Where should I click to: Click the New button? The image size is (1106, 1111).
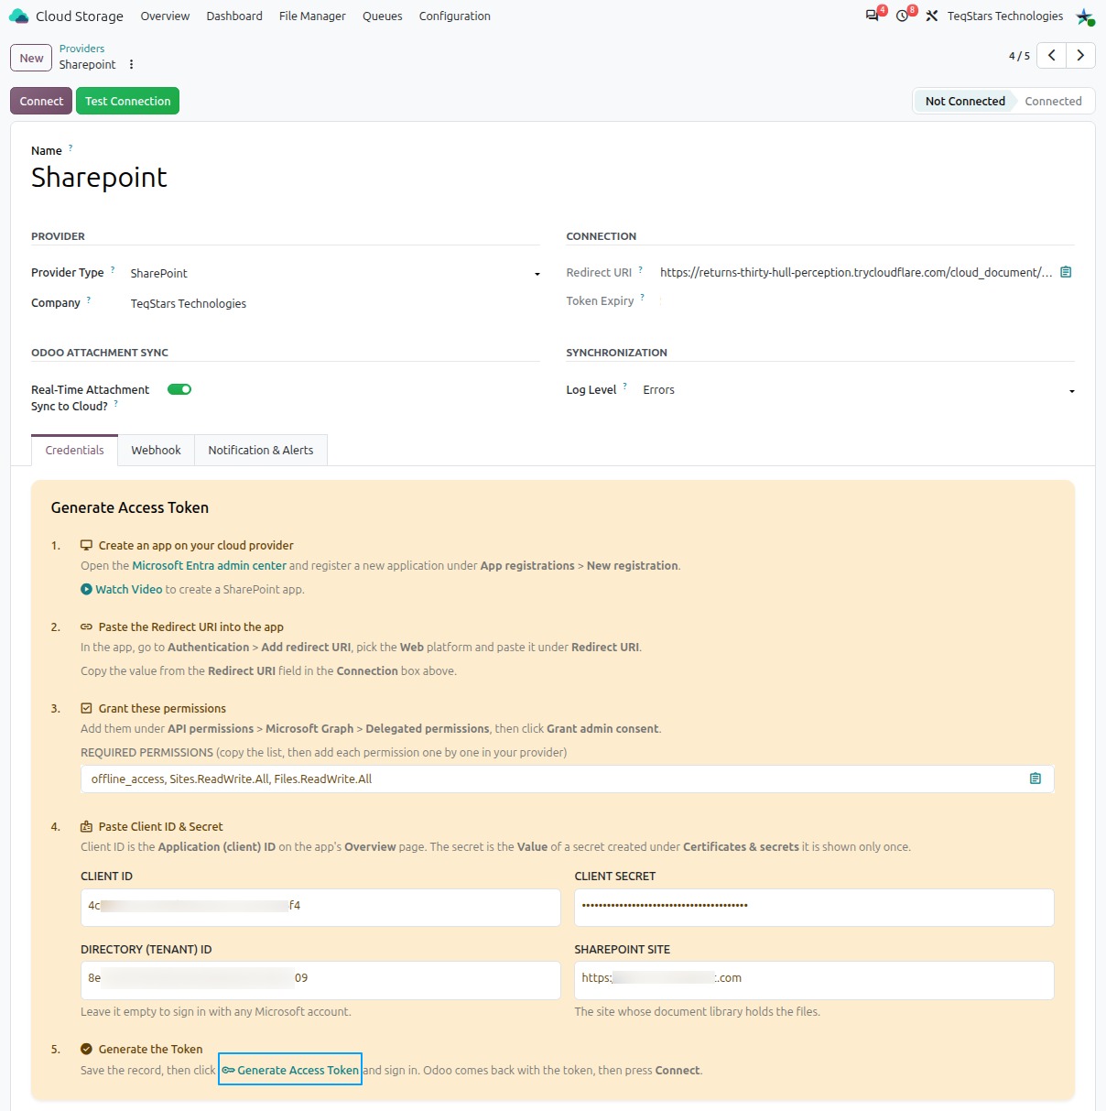[x=31, y=58]
